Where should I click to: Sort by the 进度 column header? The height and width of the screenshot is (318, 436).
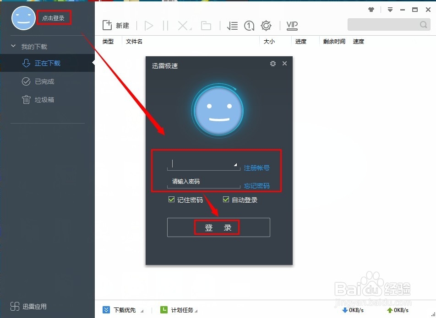[x=300, y=41]
